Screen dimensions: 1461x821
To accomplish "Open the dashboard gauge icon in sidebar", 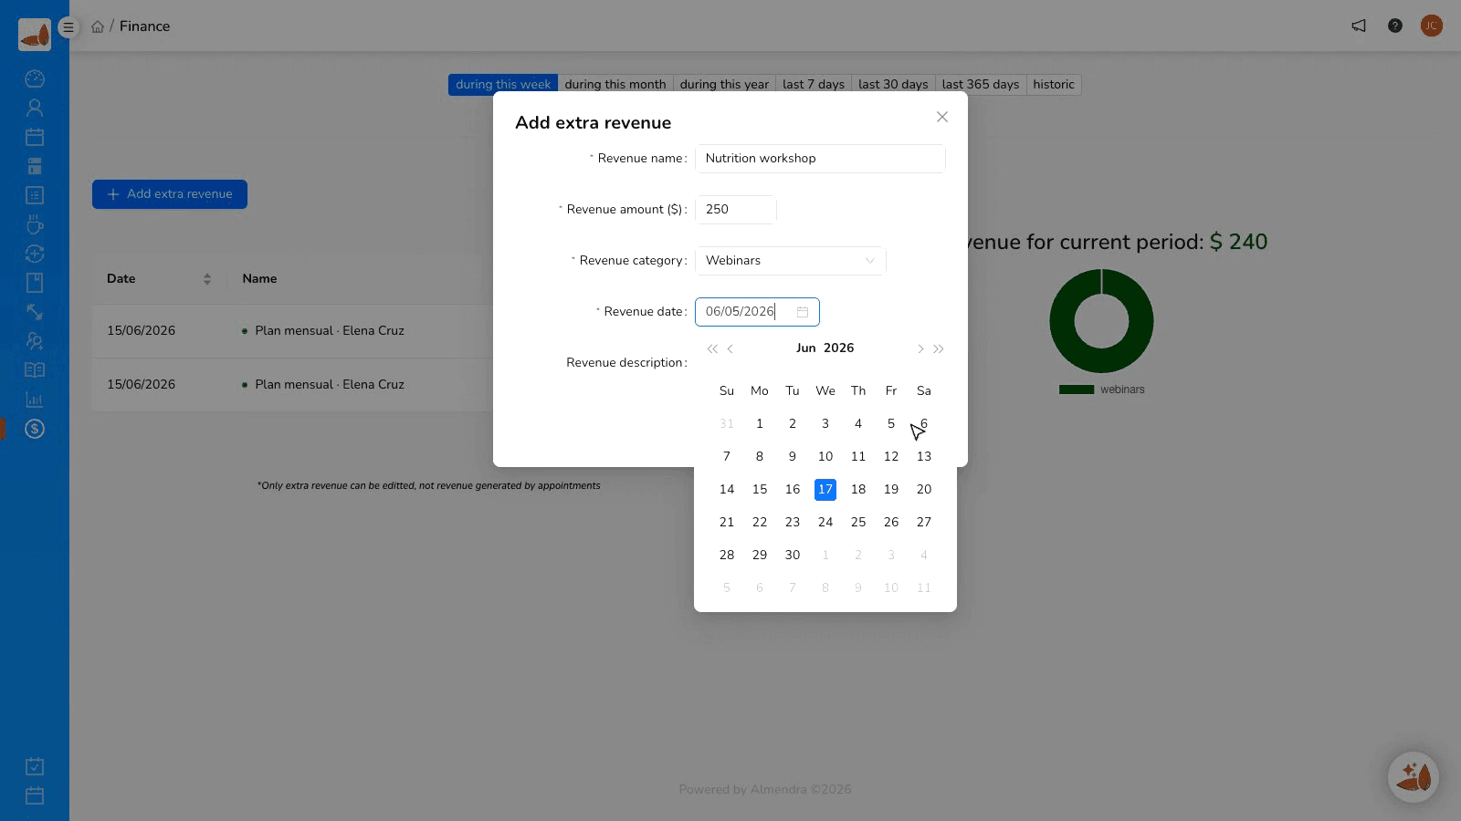I will (35, 78).
